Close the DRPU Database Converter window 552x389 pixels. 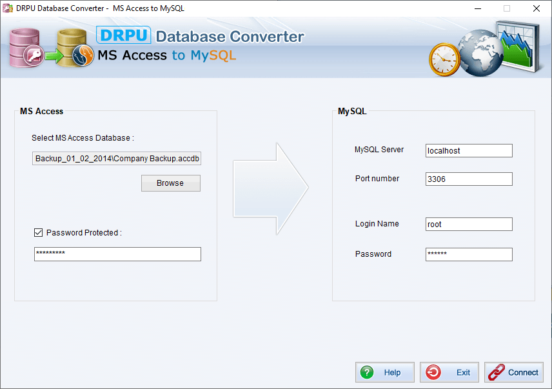click(536, 8)
